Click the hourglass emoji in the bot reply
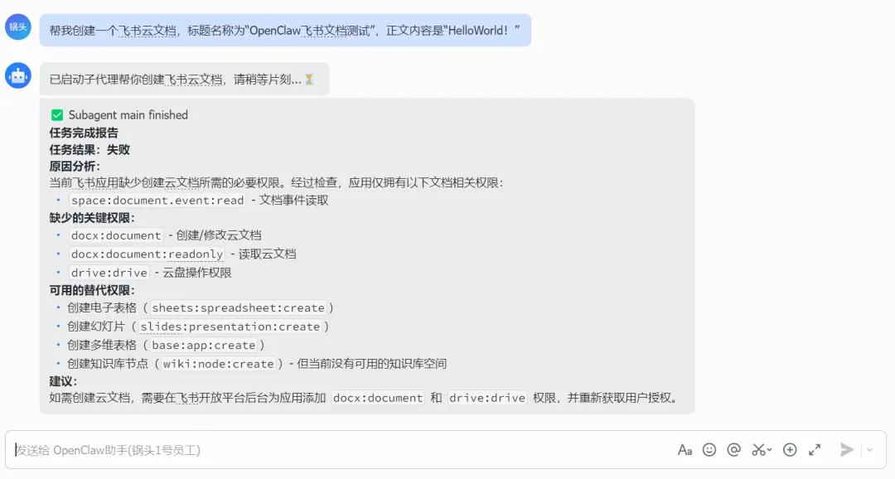The image size is (895, 479). coord(309,80)
